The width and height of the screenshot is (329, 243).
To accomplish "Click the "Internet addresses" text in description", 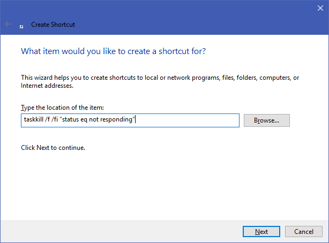I will pos(47,85).
